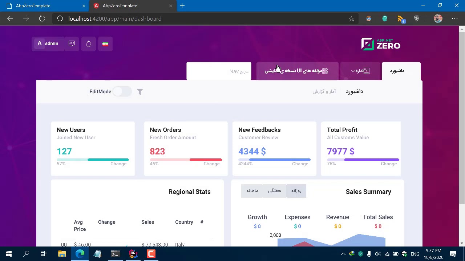Viewport: 465px width, 261px height.
Task: Open the teal head-clock extension icon
Action: (385, 18)
